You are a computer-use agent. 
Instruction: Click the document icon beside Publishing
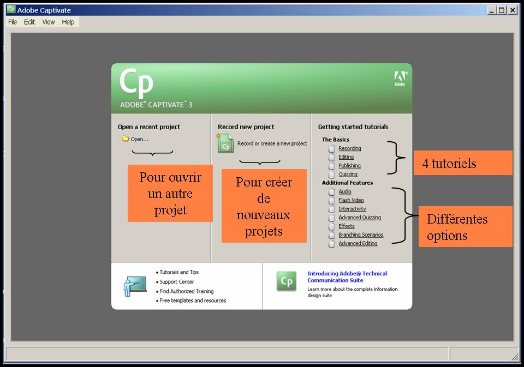(x=331, y=166)
